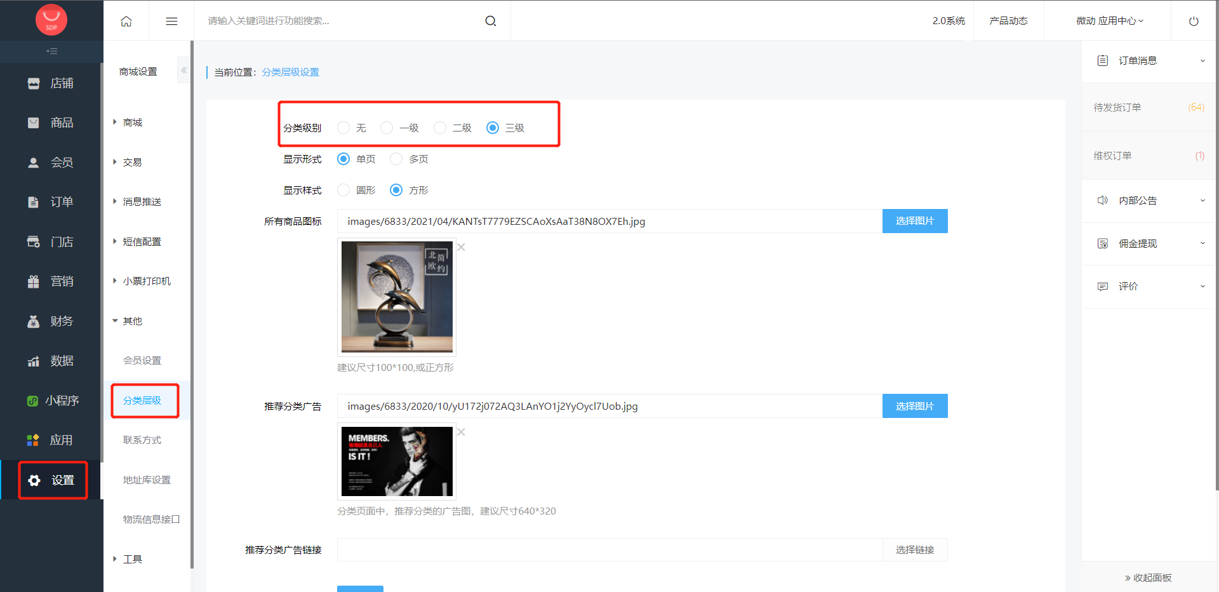Click the red SDP logo icon
1219x592 pixels.
coord(51,20)
